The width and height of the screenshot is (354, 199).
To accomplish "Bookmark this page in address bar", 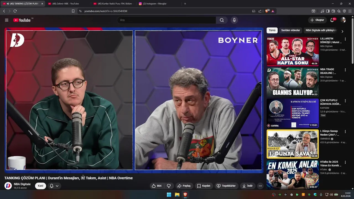I will coord(73,11).
